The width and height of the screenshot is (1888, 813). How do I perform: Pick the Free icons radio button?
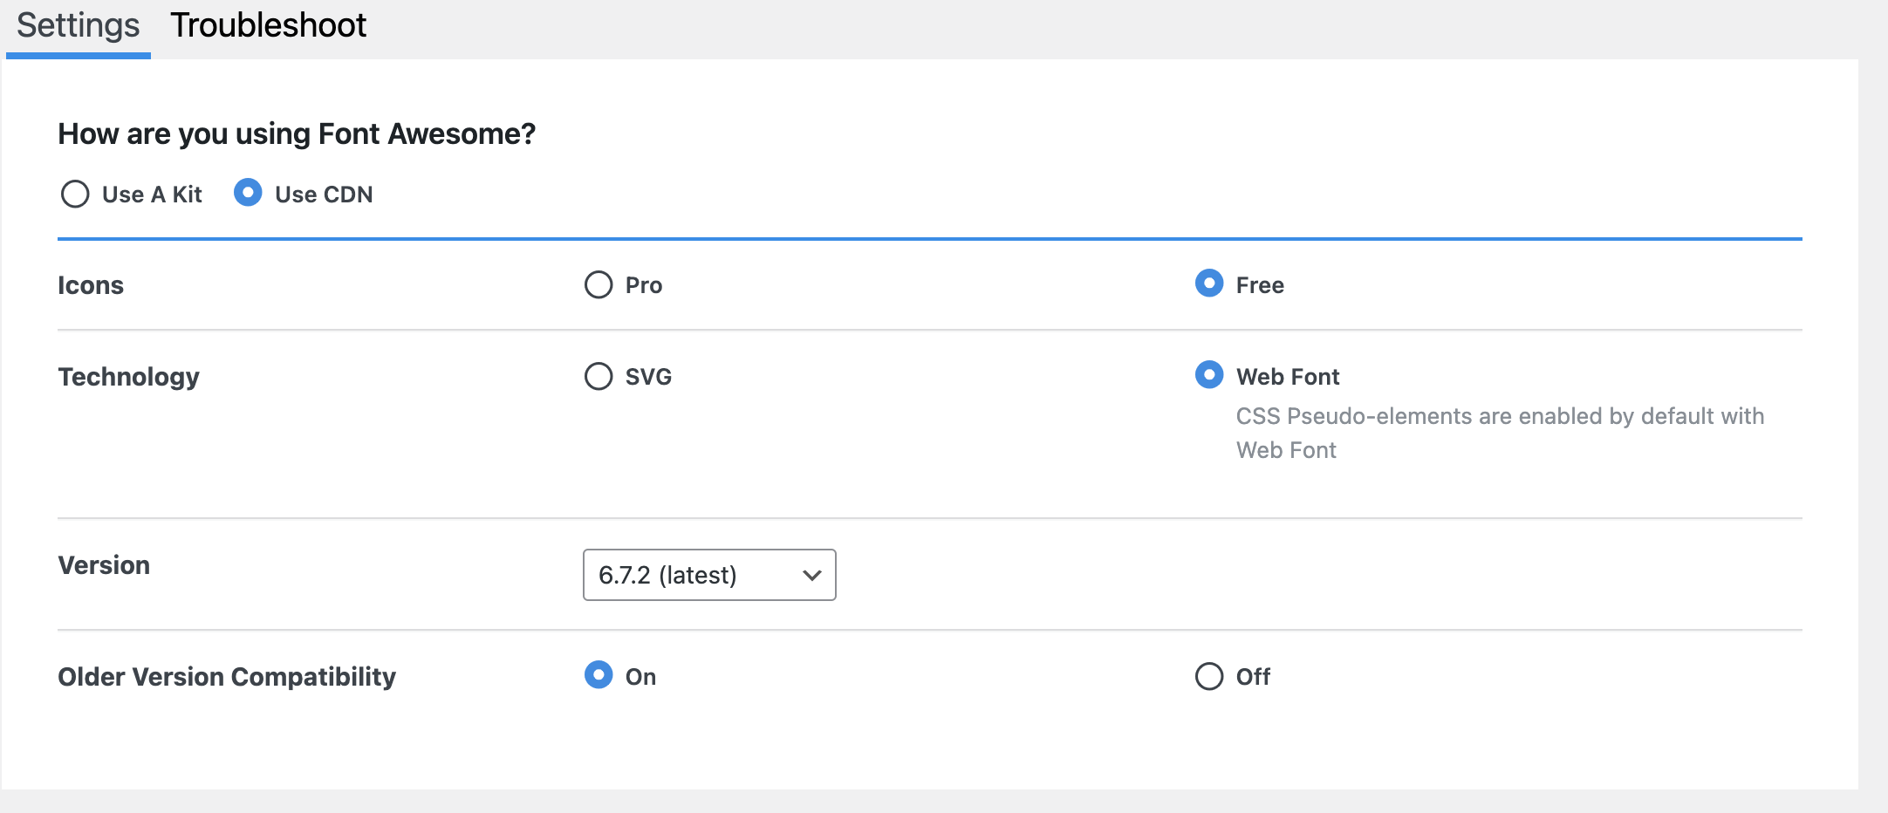[x=1209, y=284]
